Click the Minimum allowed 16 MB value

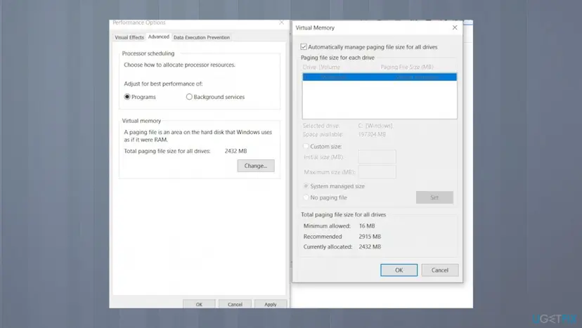click(367, 225)
